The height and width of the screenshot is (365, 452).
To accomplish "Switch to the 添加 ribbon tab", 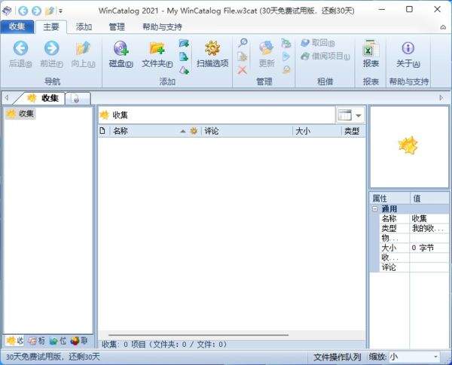I will coord(84,27).
